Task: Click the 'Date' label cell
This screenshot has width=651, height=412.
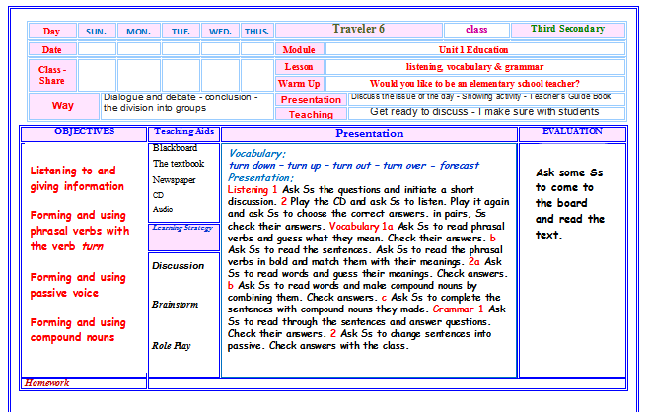Action: tap(52, 49)
